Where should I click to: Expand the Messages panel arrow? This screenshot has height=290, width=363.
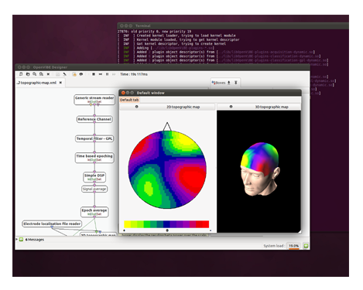point(17,240)
